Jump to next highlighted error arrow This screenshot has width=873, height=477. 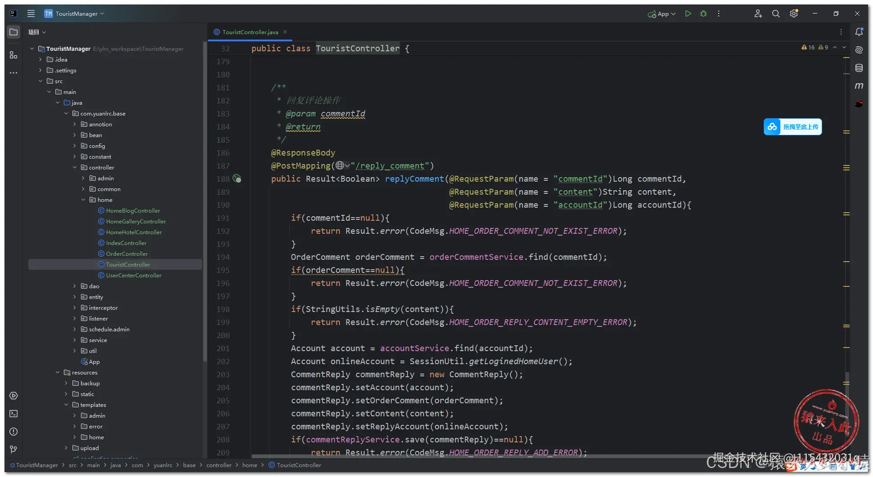click(844, 47)
